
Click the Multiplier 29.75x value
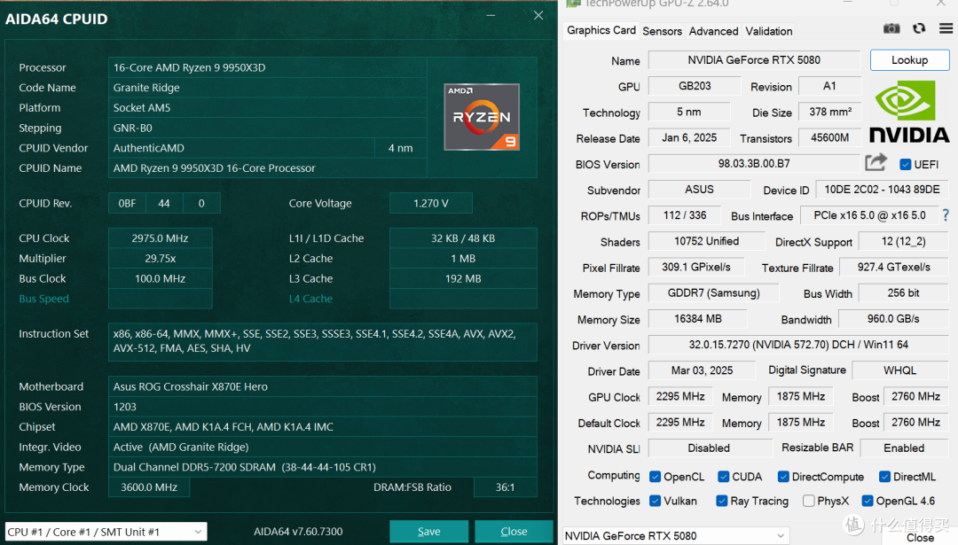pos(160,258)
